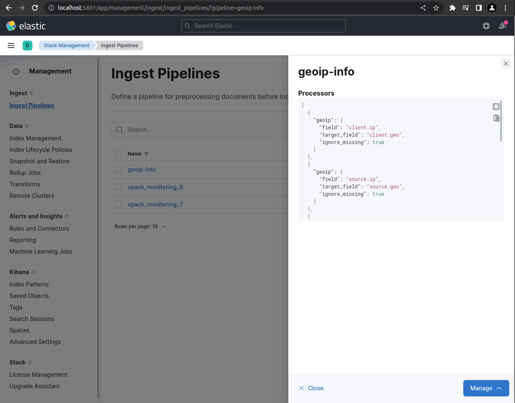This screenshot has width=515, height=403.
Task: Click the site info icon in the address bar
Action: pyautogui.click(x=51, y=8)
